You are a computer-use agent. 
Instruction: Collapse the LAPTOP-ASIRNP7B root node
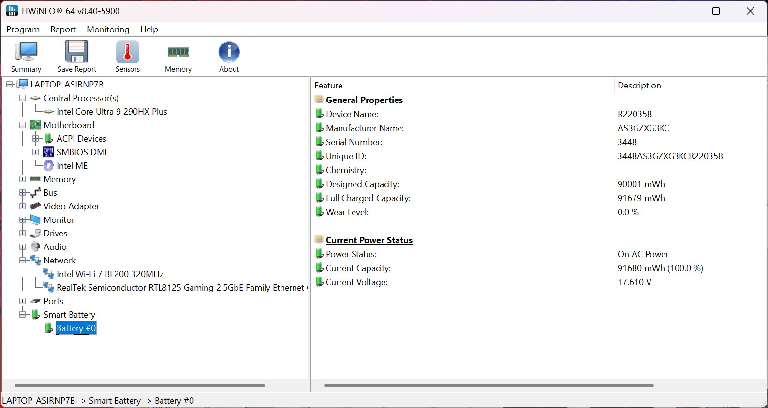tap(9, 85)
